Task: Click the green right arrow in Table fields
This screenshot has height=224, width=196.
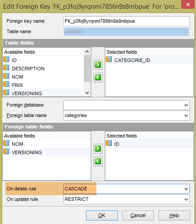Action: point(98,65)
